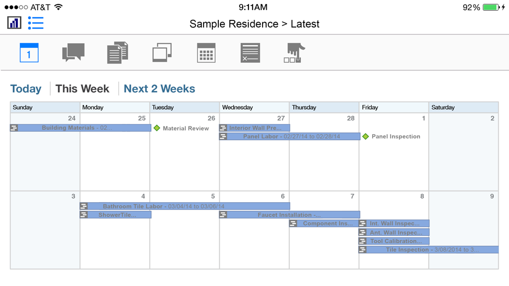Open the Panel Inspection milestone
Viewport: 509px width, 286px height.
tap(391, 136)
